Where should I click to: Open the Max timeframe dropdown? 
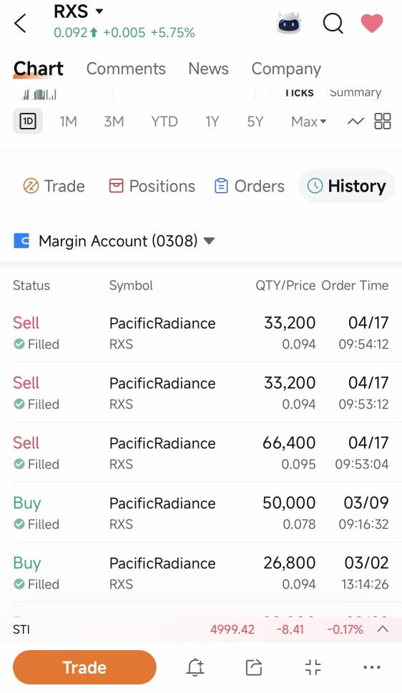(x=308, y=121)
